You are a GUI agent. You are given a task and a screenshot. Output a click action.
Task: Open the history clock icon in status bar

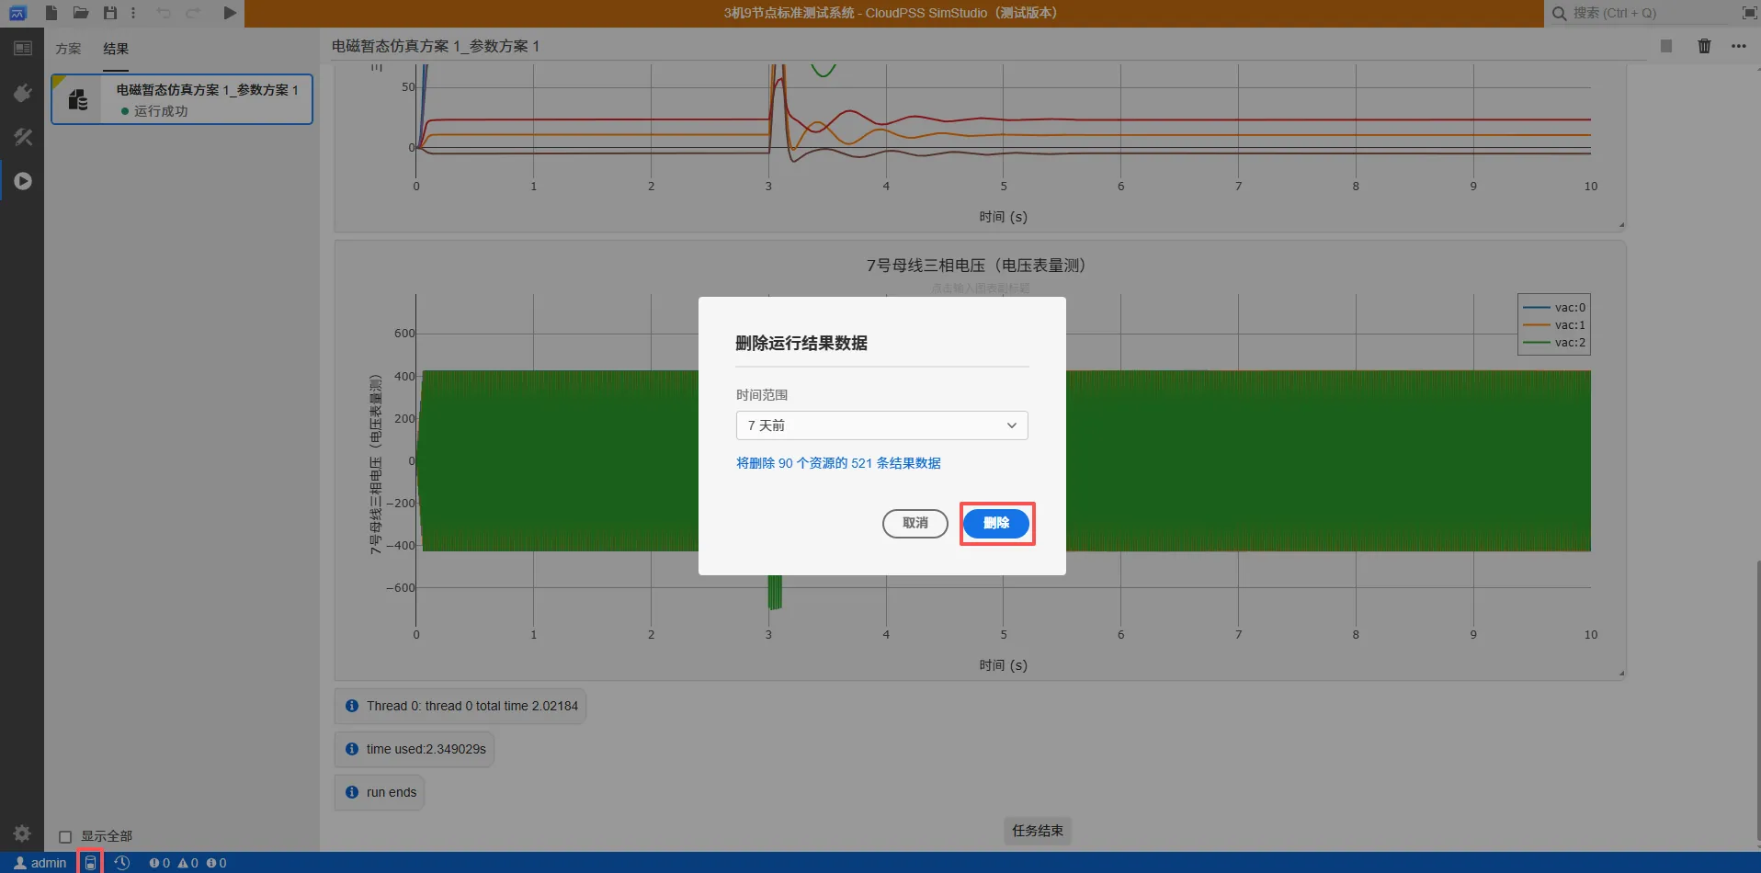click(122, 863)
